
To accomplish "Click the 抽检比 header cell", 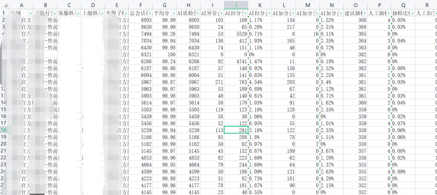I will (x=403, y=13).
